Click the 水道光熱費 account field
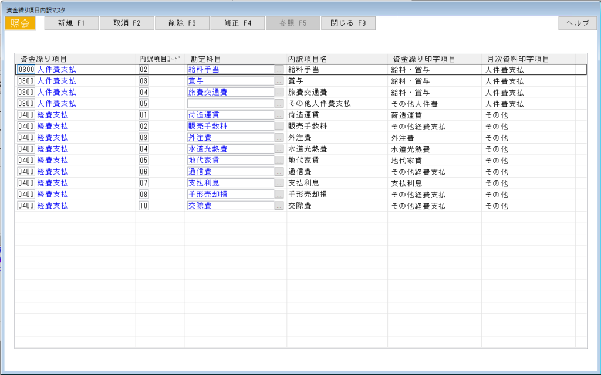601x375 pixels. point(230,149)
